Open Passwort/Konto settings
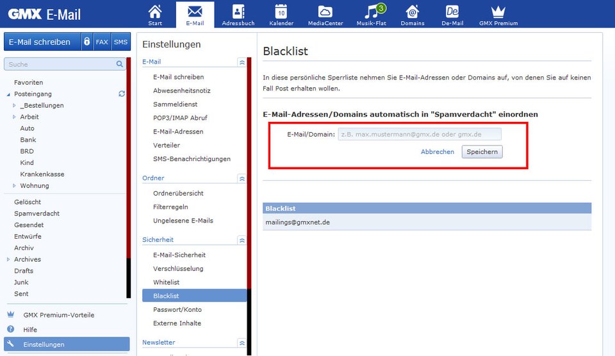Screen dimensions: 615x356 [177, 310]
